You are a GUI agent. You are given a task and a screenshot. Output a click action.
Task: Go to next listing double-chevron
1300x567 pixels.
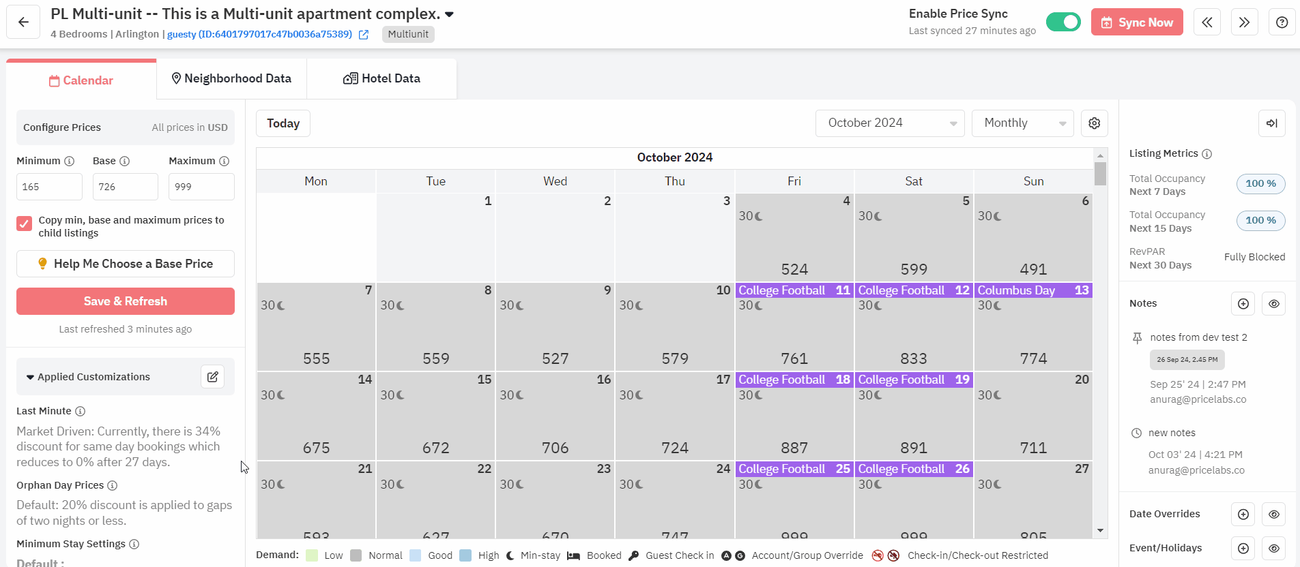pos(1244,22)
